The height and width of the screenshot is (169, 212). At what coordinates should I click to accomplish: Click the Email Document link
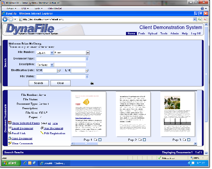tap(23, 128)
